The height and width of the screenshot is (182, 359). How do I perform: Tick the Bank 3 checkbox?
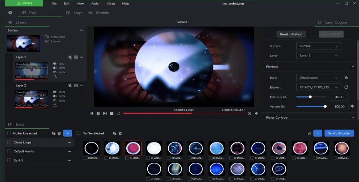pyautogui.click(x=9, y=160)
